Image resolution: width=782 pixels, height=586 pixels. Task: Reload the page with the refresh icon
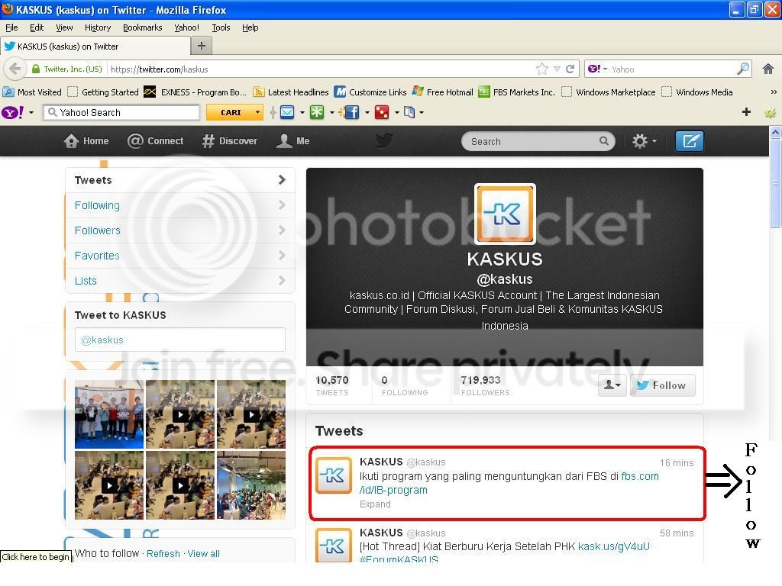pos(570,69)
